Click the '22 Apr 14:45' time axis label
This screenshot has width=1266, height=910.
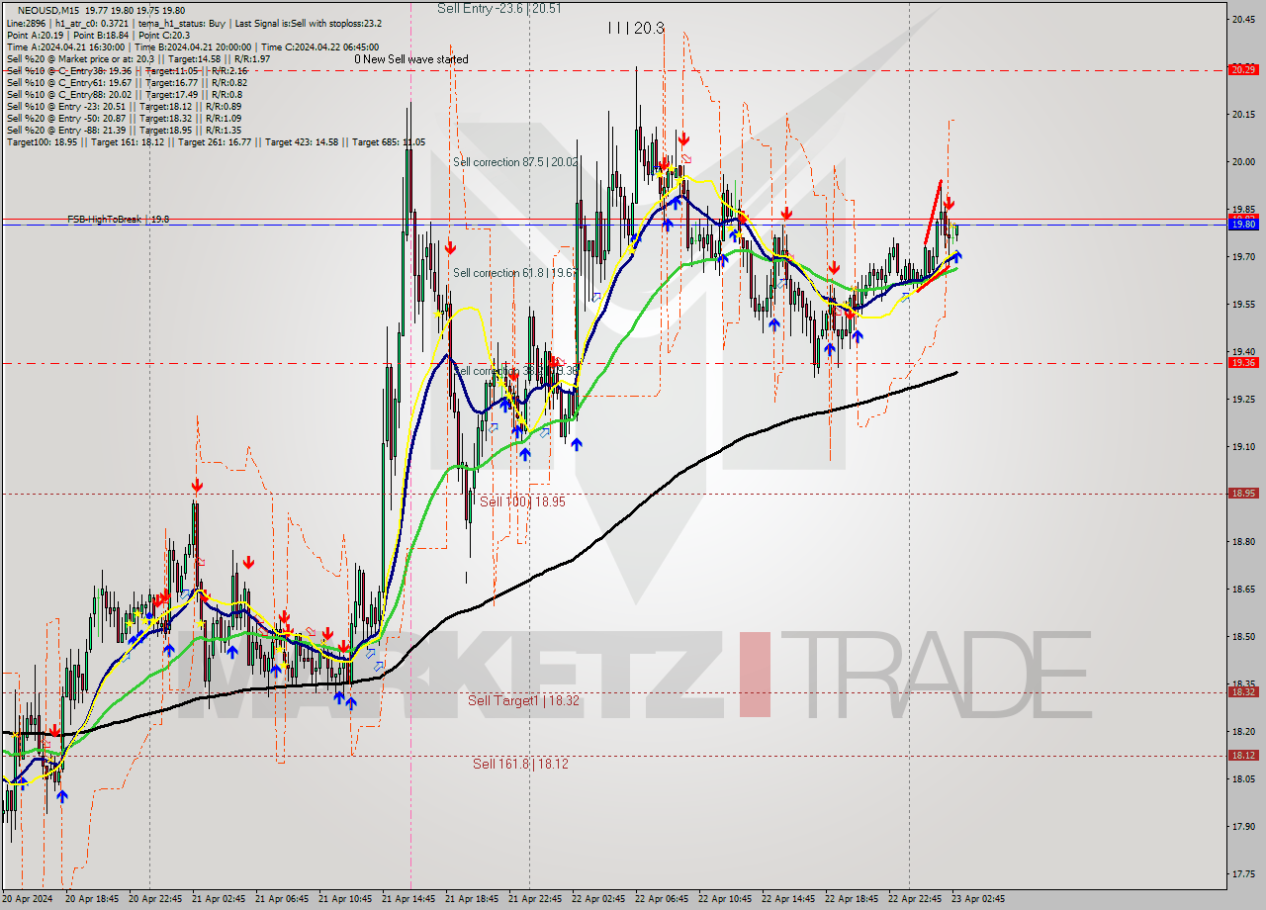(x=788, y=899)
